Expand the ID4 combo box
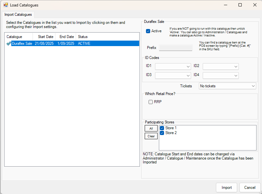Screen dimensions: 262x194 (x=220, y=75)
